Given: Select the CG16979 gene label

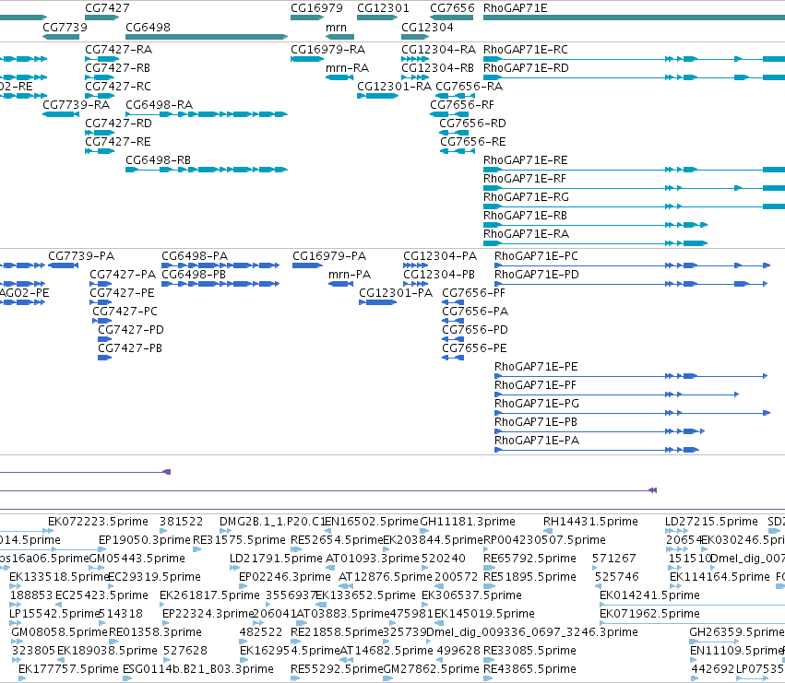Looking at the screenshot, I should (x=316, y=8).
